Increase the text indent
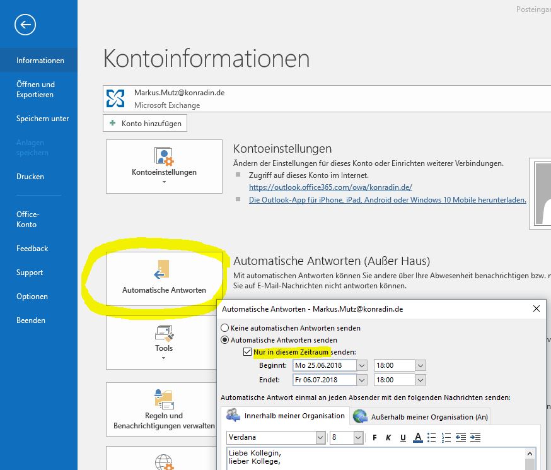This screenshot has width=551, height=470. (x=475, y=437)
